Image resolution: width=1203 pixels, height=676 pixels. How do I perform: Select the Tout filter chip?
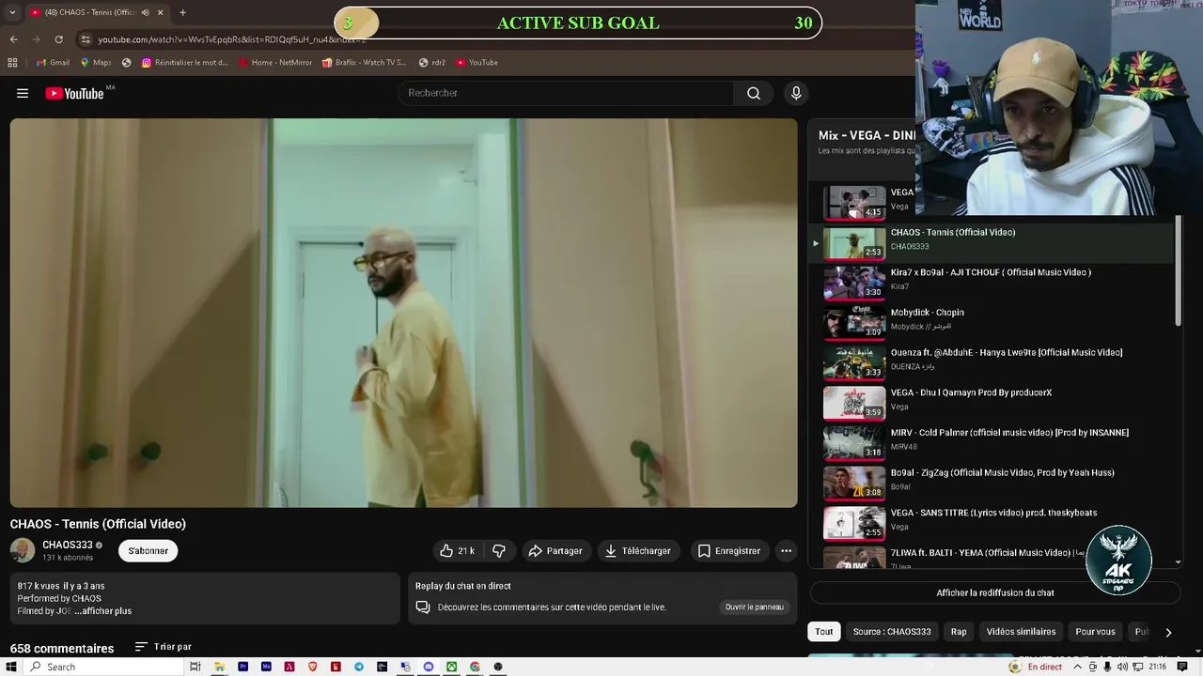pos(824,632)
